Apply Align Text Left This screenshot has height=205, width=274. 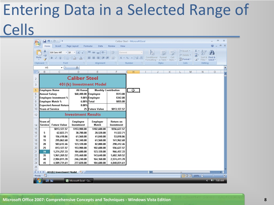pyautogui.click(x=89, y=58)
